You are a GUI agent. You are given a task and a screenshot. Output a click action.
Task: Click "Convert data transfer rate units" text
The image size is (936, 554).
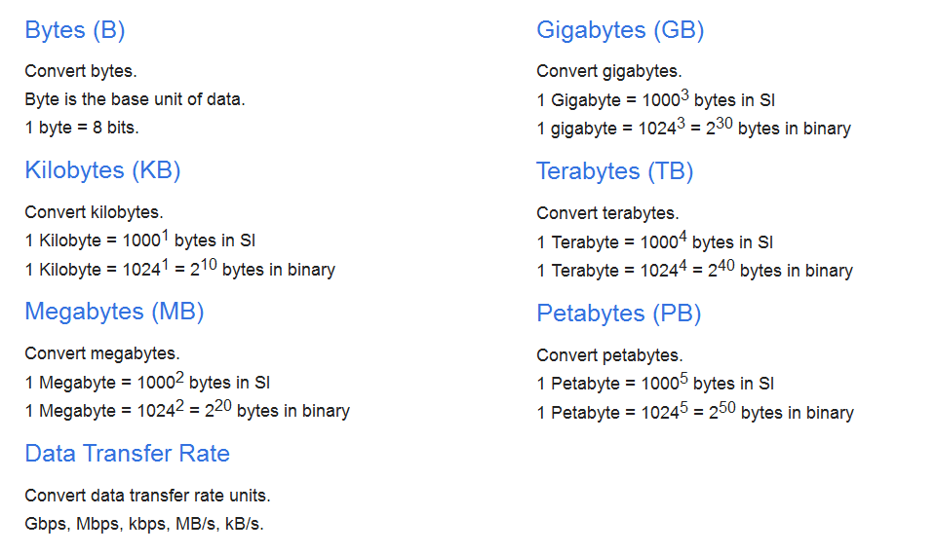[147, 495]
